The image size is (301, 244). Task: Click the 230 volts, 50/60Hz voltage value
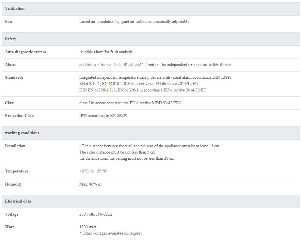click(96, 214)
